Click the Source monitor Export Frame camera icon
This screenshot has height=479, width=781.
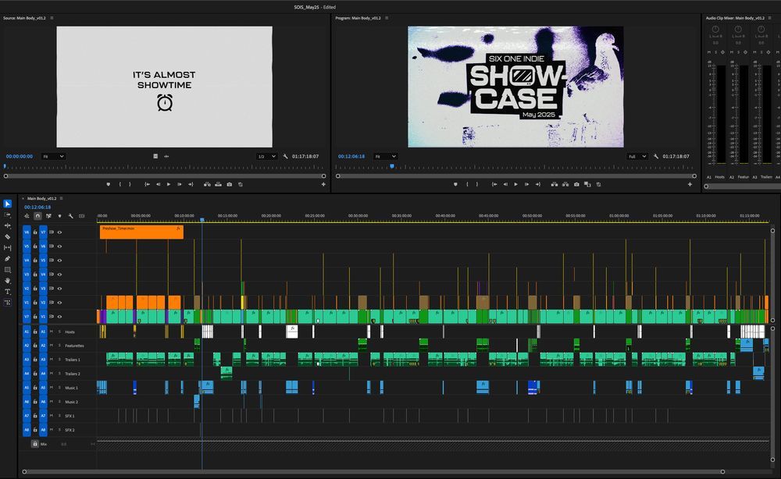(229, 184)
